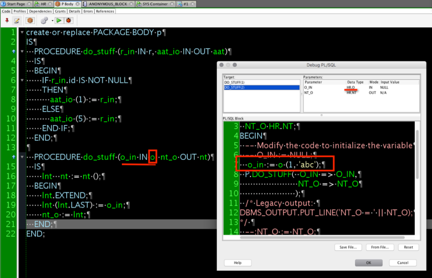Viewport: 432px width, 278px height.
Task: Switch to the ANONYMOUS_BLOCK tab
Action: (108, 3)
